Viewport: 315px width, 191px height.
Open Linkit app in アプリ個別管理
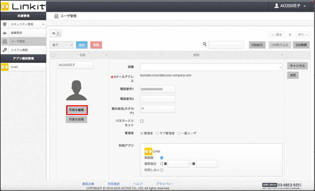23,67
